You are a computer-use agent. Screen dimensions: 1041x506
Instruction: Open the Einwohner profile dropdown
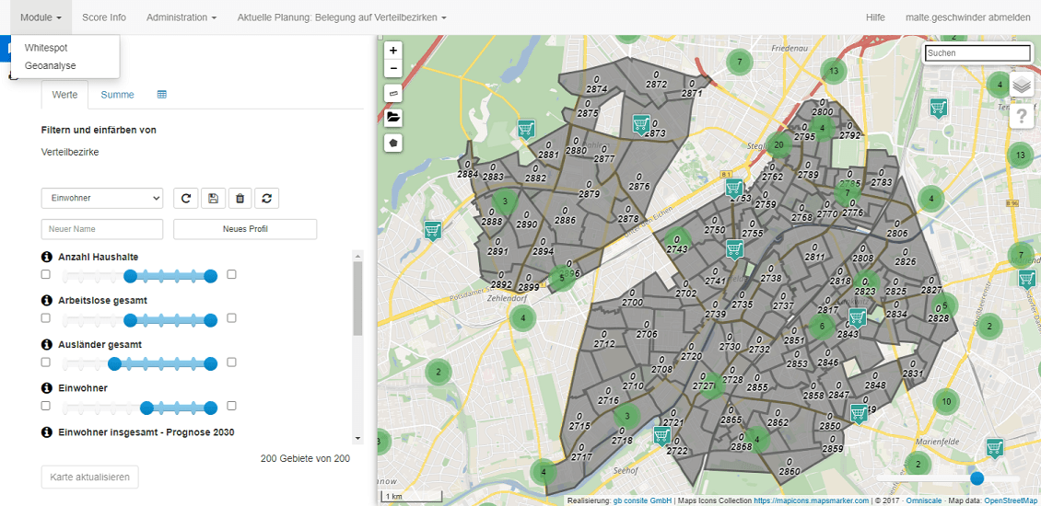click(101, 198)
